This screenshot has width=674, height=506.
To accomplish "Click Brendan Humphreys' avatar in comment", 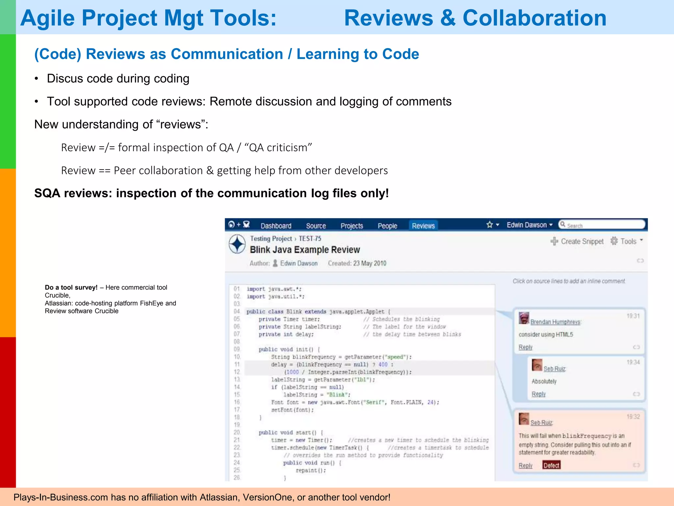I will (524, 318).
